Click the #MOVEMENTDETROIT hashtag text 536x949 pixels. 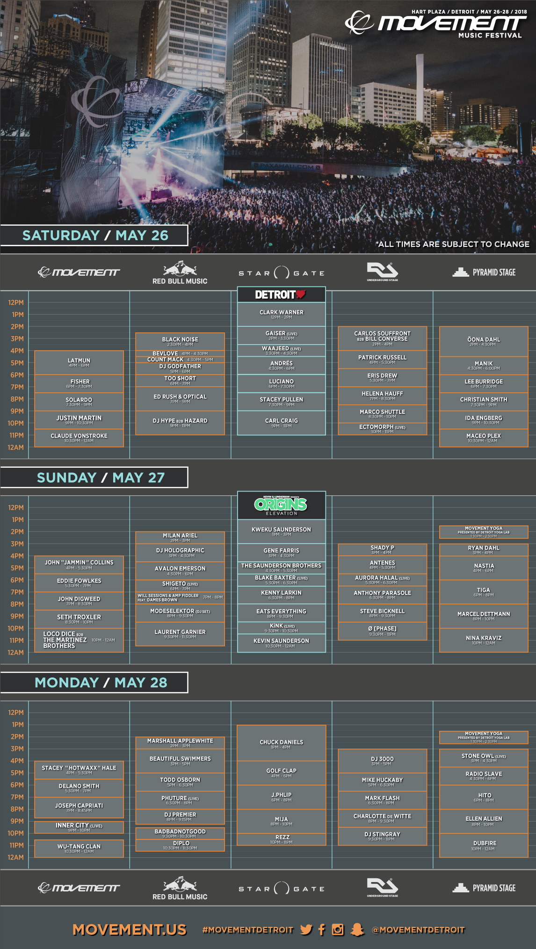click(x=248, y=930)
